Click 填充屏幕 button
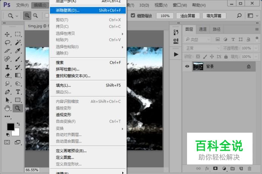262x174 pixels. pyautogui.click(x=214, y=16)
